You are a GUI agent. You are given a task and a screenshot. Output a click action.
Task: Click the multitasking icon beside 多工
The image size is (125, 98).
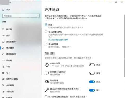pyautogui.click(x=3, y=73)
